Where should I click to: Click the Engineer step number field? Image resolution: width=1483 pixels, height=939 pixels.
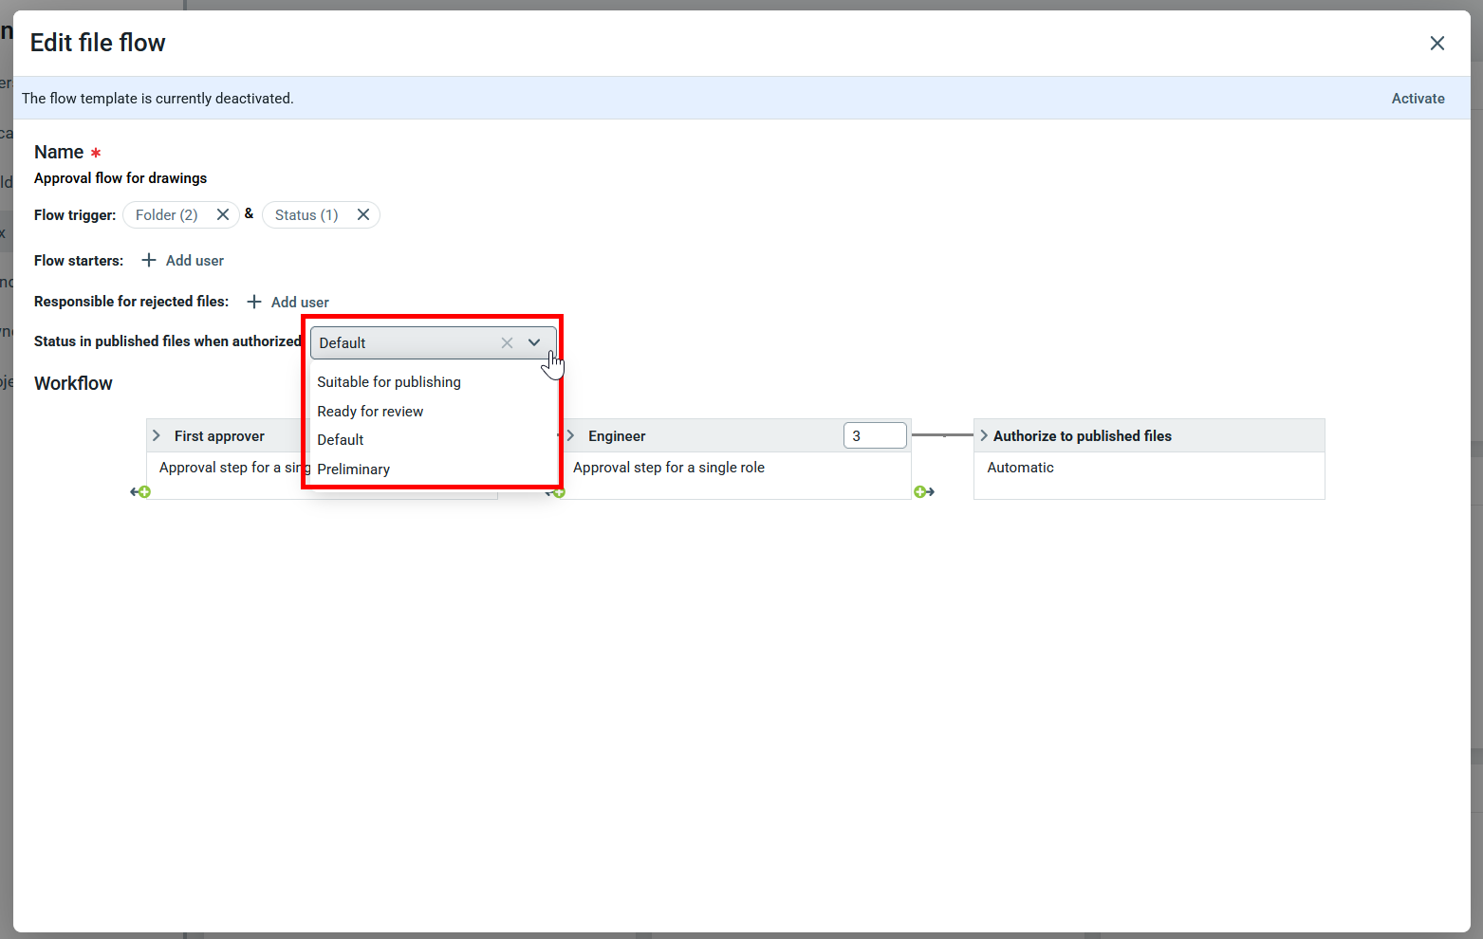click(x=874, y=435)
